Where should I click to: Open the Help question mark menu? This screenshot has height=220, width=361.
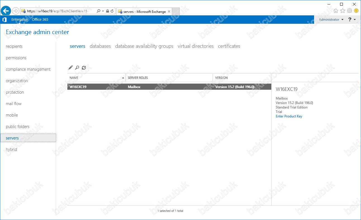click(x=352, y=20)
